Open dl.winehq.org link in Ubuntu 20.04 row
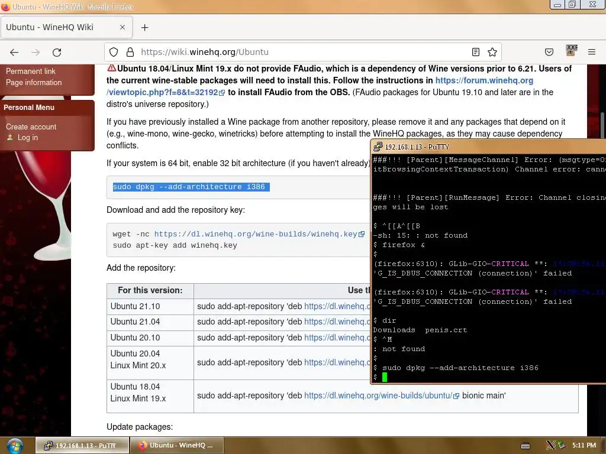Image resolution: width=606 pixels, height=454 pixels. 337,362
